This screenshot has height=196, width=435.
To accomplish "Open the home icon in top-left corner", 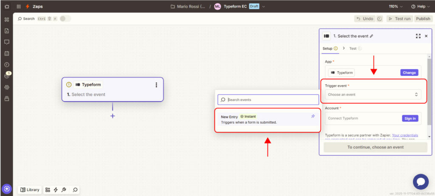I will pyautogui.click(x=7, y=6).
